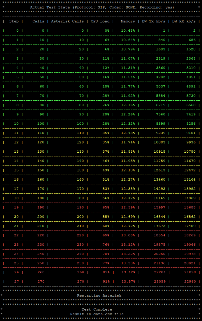Select BW TX value 16844
Screen dimensions: 202x321
coord(160,217)
